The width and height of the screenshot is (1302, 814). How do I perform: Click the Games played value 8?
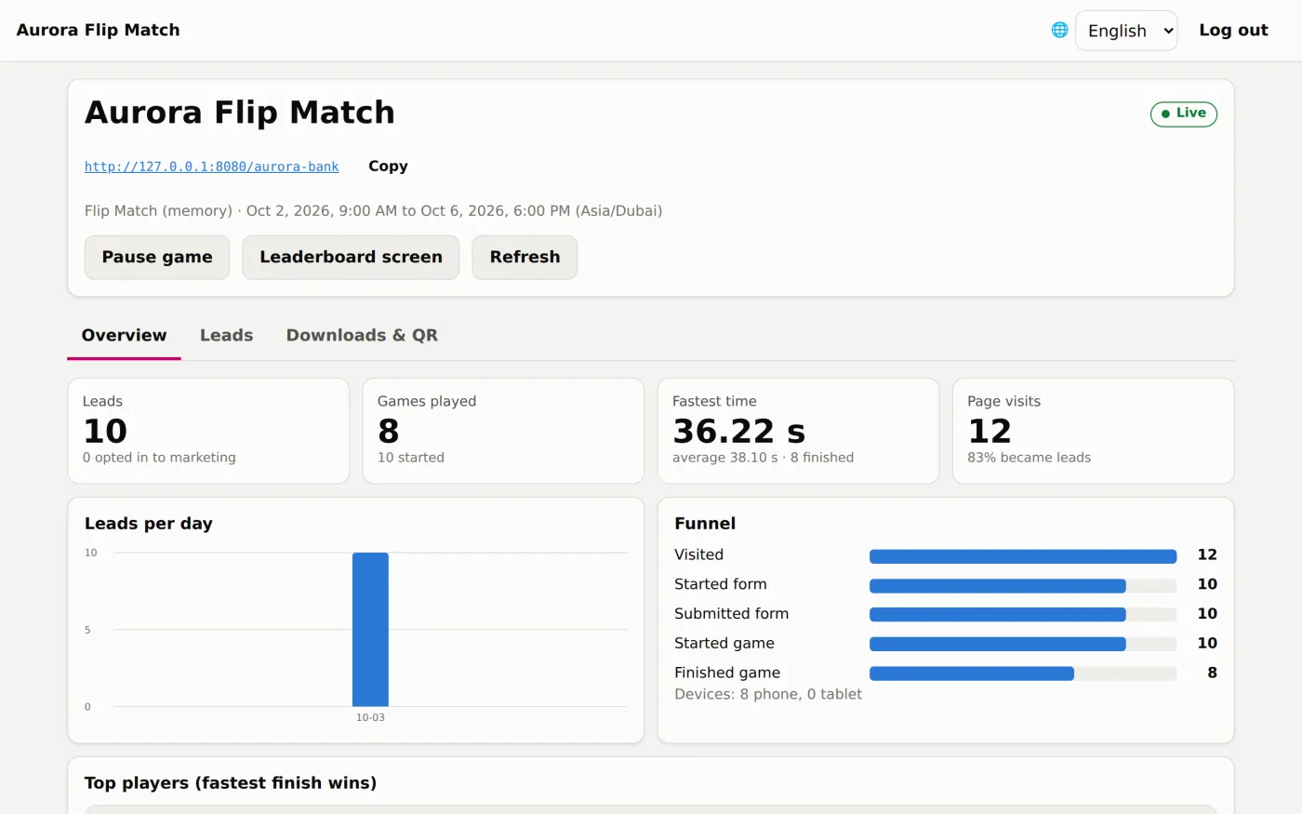(388, 432)
